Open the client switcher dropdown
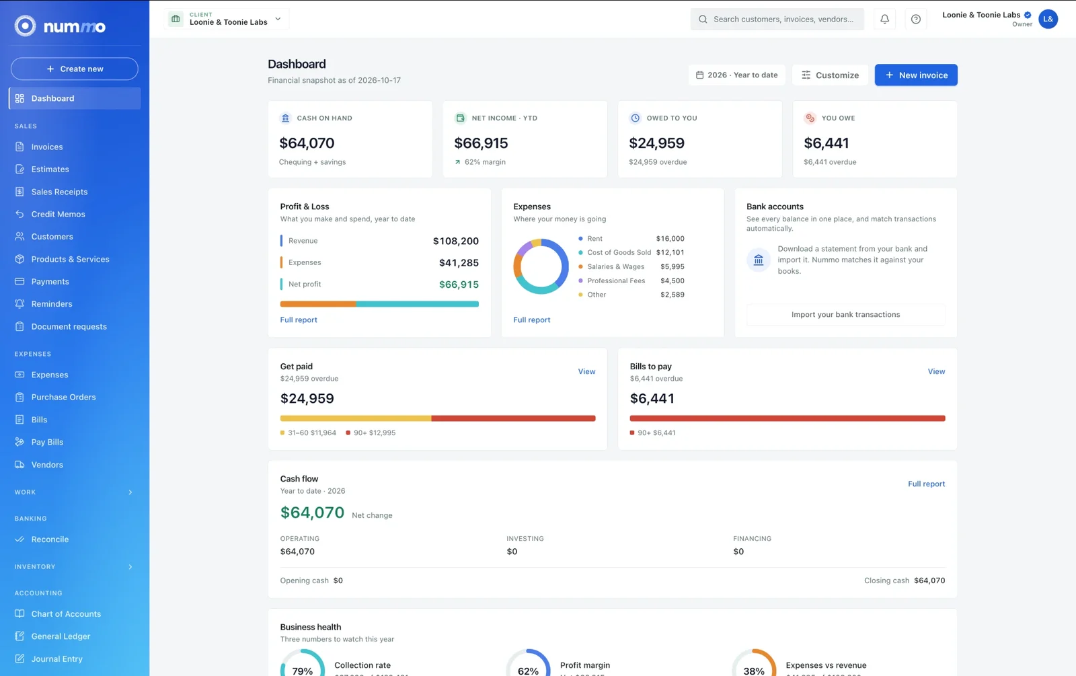Screen dimensions: 1076x676 228,19
